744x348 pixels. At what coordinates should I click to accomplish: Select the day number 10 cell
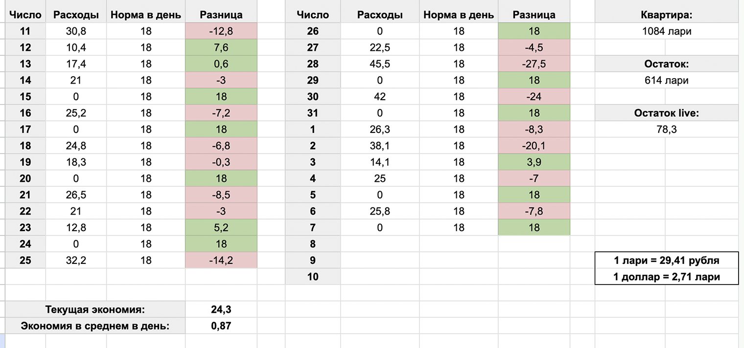pos(312,277)
